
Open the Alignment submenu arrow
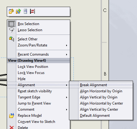click(x=67, y=85)
